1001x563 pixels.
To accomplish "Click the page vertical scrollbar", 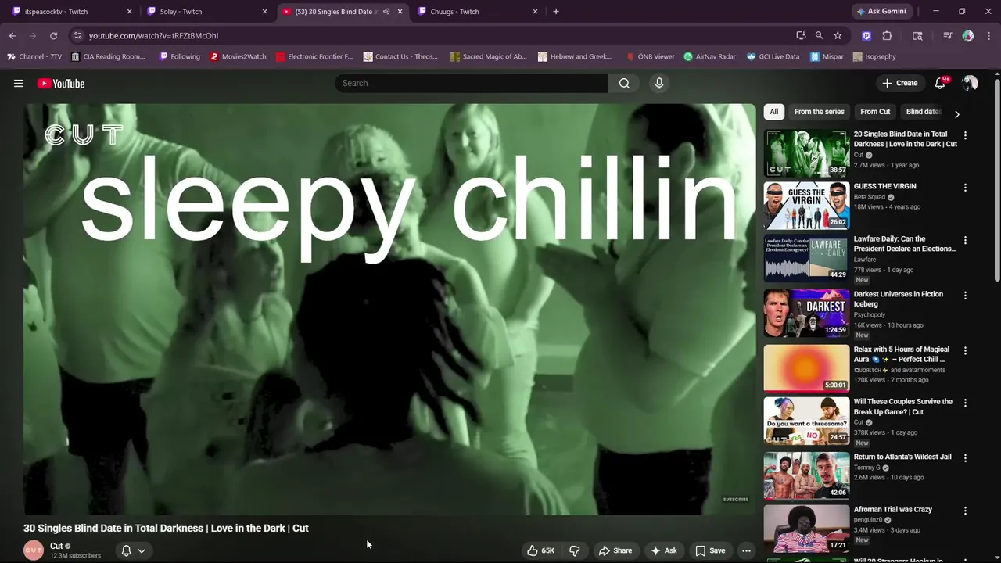I will point(997,180).
